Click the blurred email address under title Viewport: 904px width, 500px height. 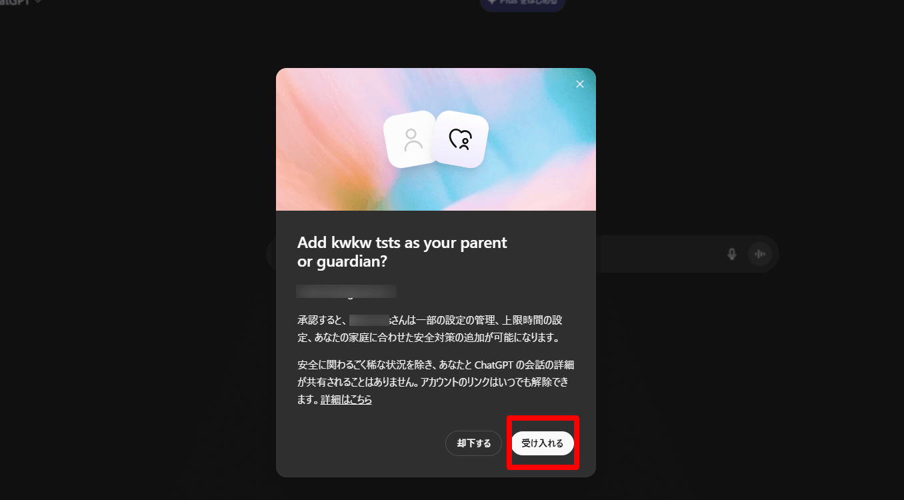coord(347,291)
